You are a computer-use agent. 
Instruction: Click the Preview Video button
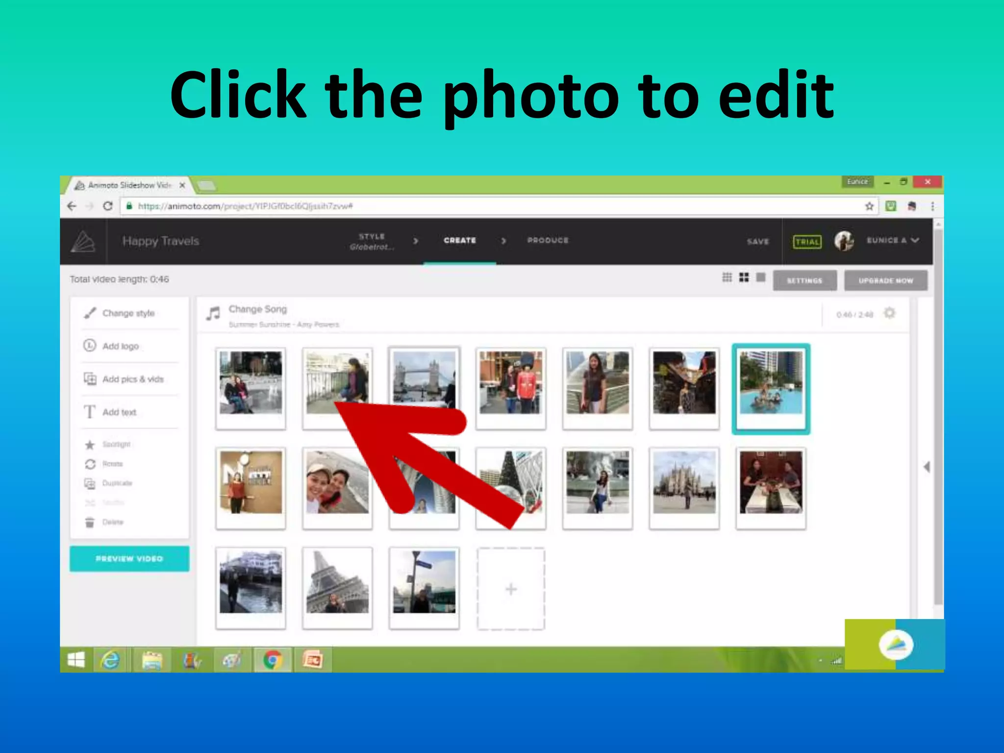click(x=129, y=559)
